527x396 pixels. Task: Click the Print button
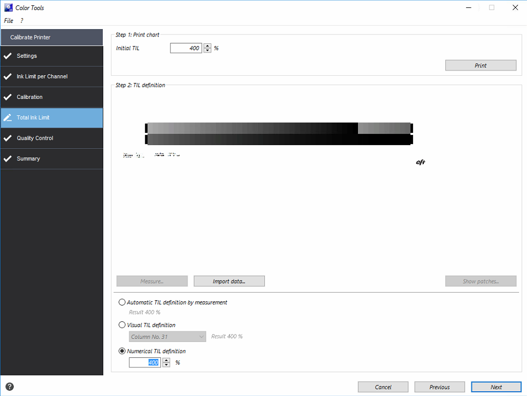point(480,66)
